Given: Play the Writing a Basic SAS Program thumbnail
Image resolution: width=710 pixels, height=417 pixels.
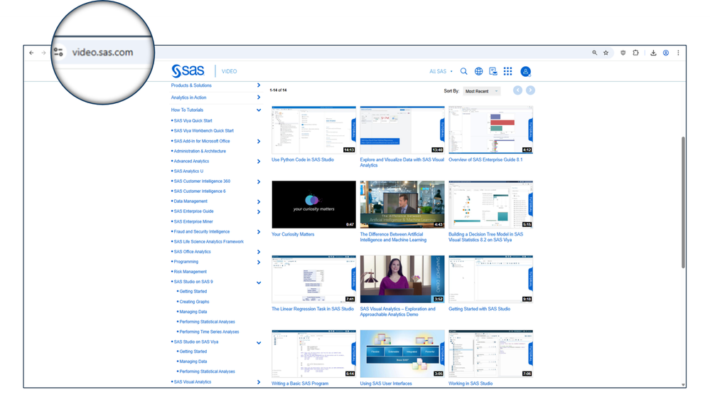Looking at the screenshot, I should click(x=314, y=354).
